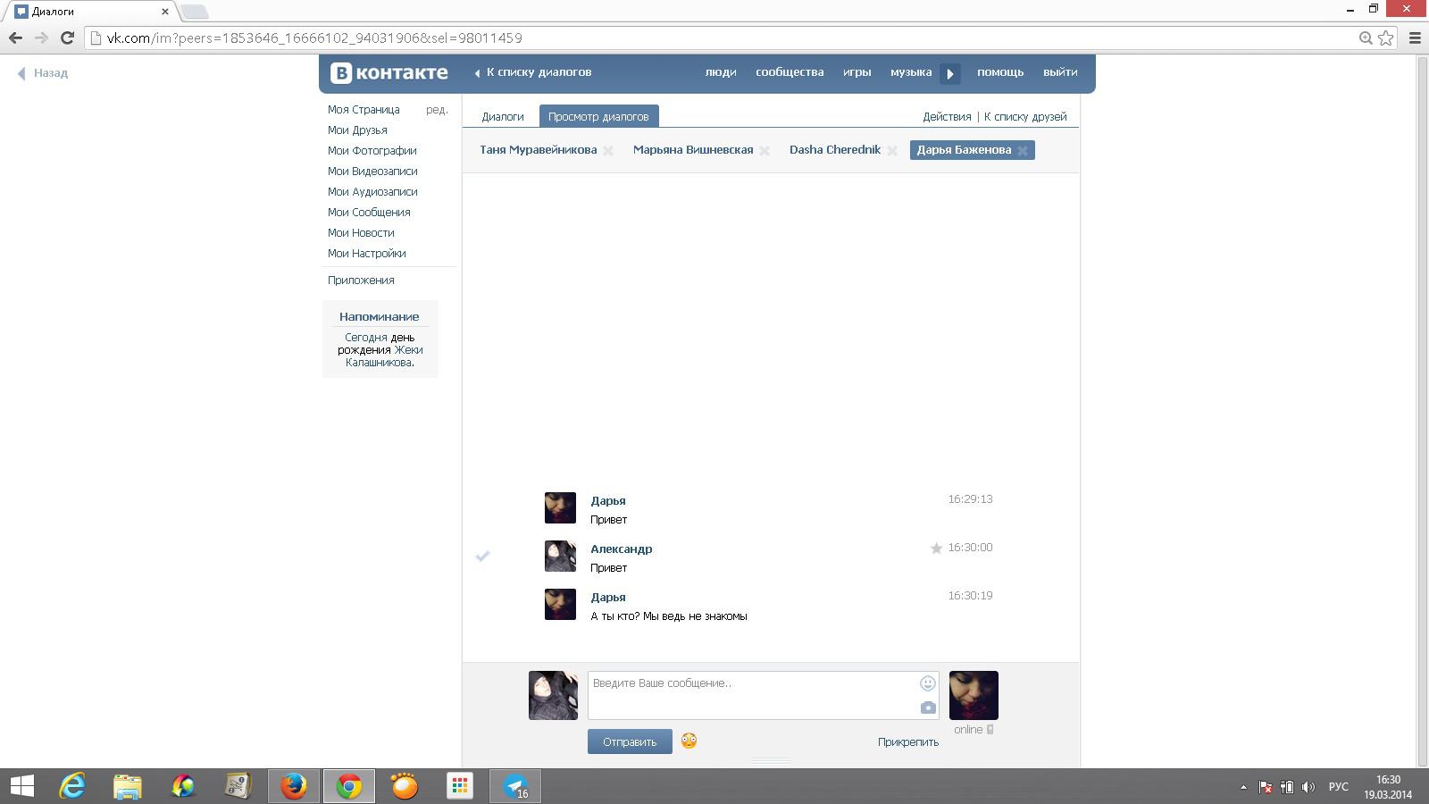
Task: Launch Internet Explorer from taskbar
Action: coord(72,786)
